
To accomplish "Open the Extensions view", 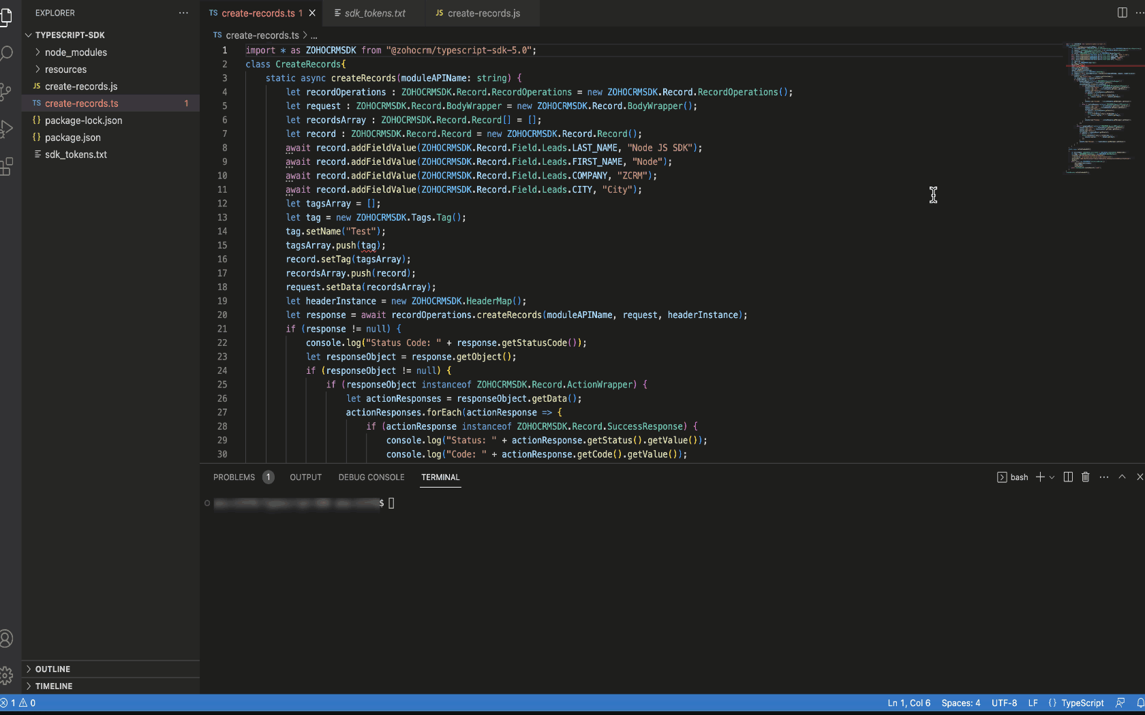I will pos(6,167).
